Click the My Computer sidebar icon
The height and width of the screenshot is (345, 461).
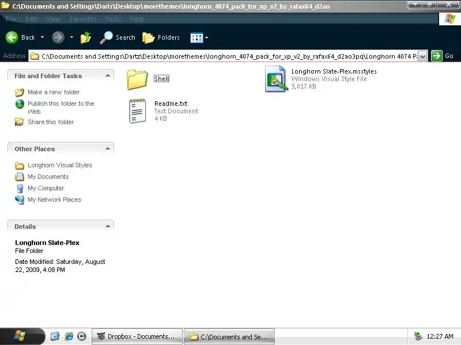pos(20,189)
